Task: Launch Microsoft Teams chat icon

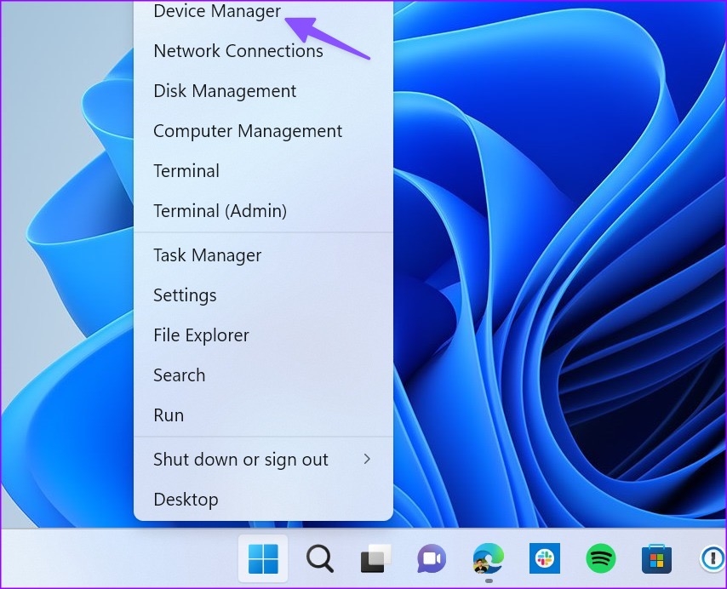Action: [x=431, y=559]
